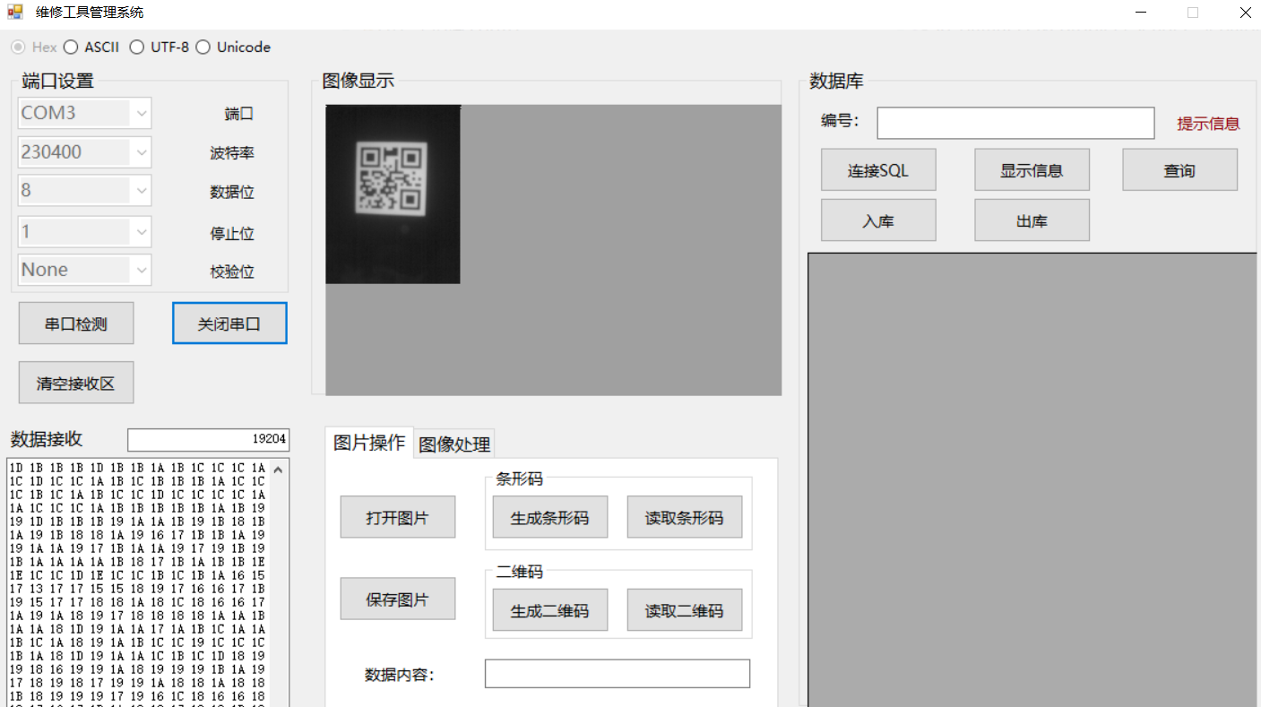Click the 保存图片 button
The height and width of the screenshot is (707, 1261).
(398, 599)
